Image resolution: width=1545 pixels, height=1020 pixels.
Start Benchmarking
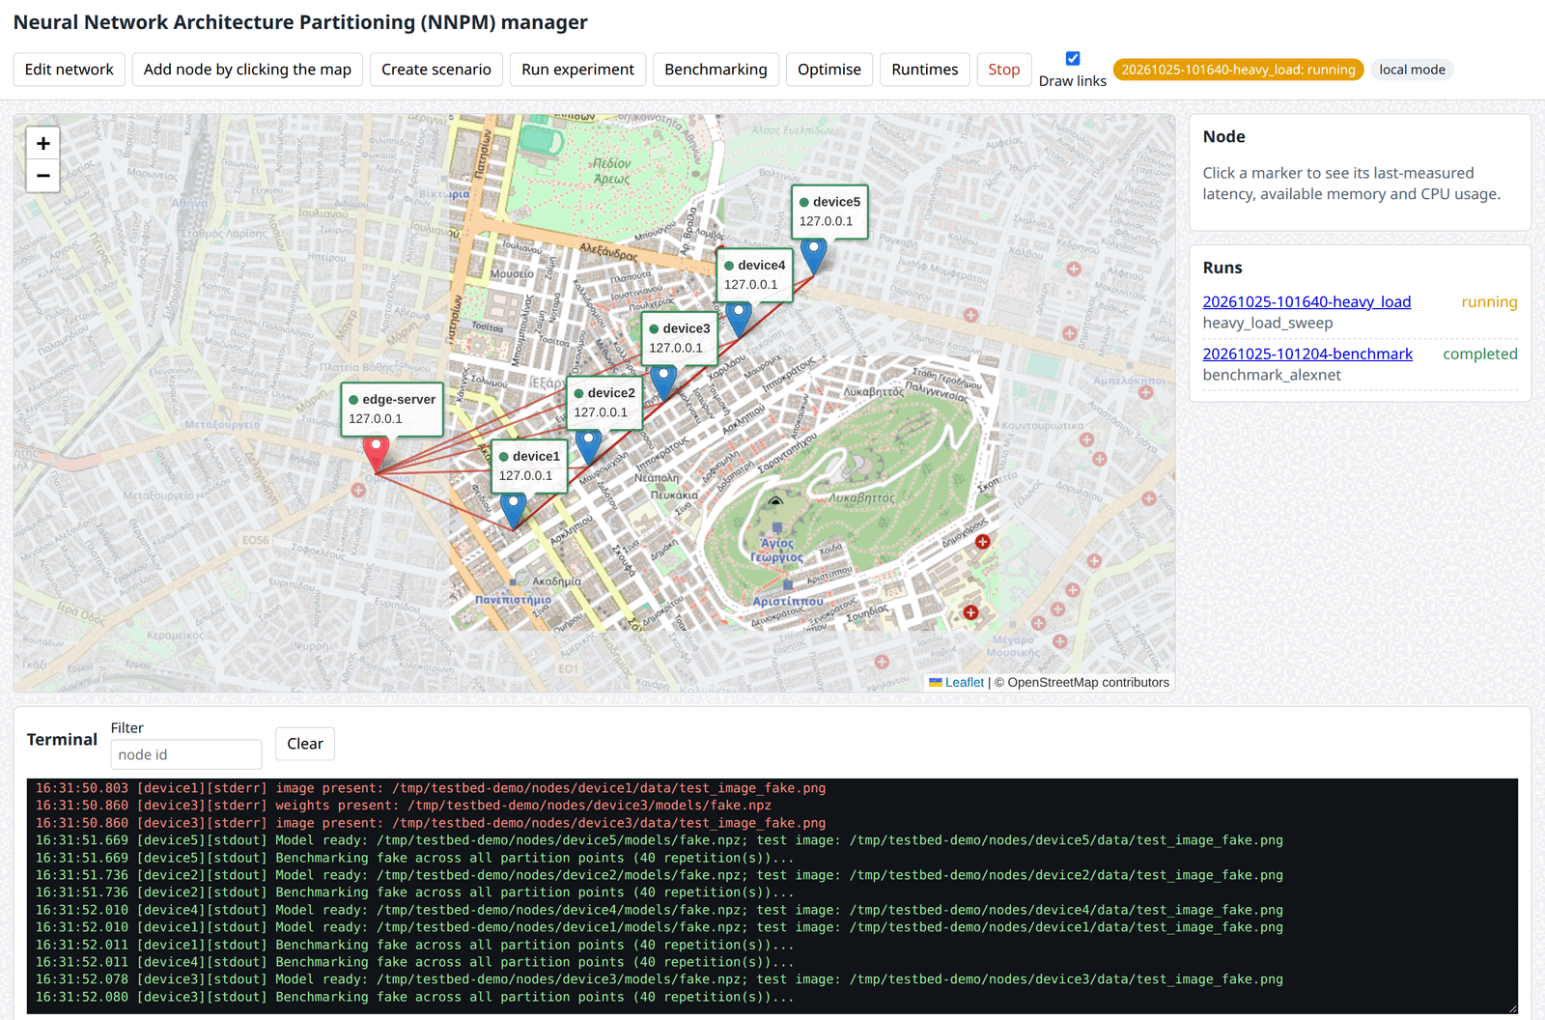716,70
